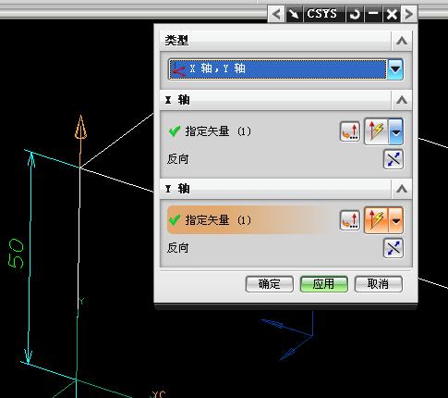Open vector dialog icon in X 轴 section
The width and height of the screenshot is (448, 398).
(350, 131)
